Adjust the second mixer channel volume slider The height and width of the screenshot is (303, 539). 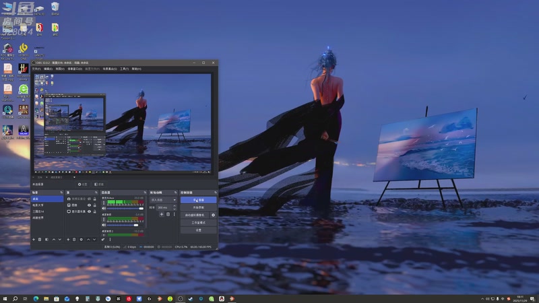pos(125,225)
